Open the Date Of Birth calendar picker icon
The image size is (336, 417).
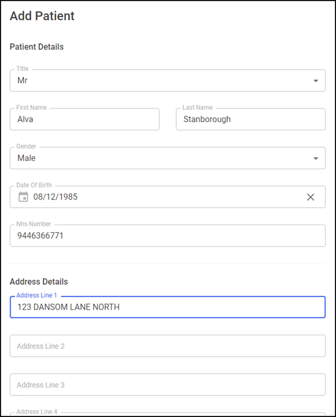point(23,197)
